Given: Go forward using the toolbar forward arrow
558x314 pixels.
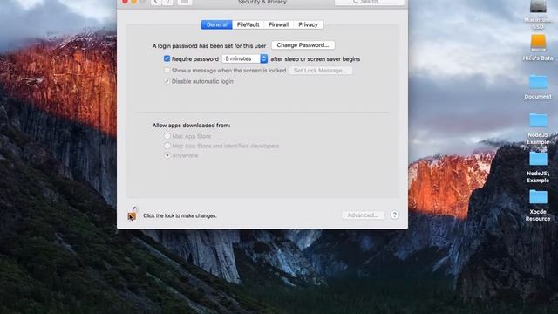Looking at the screenshot, I should [167, 2].
